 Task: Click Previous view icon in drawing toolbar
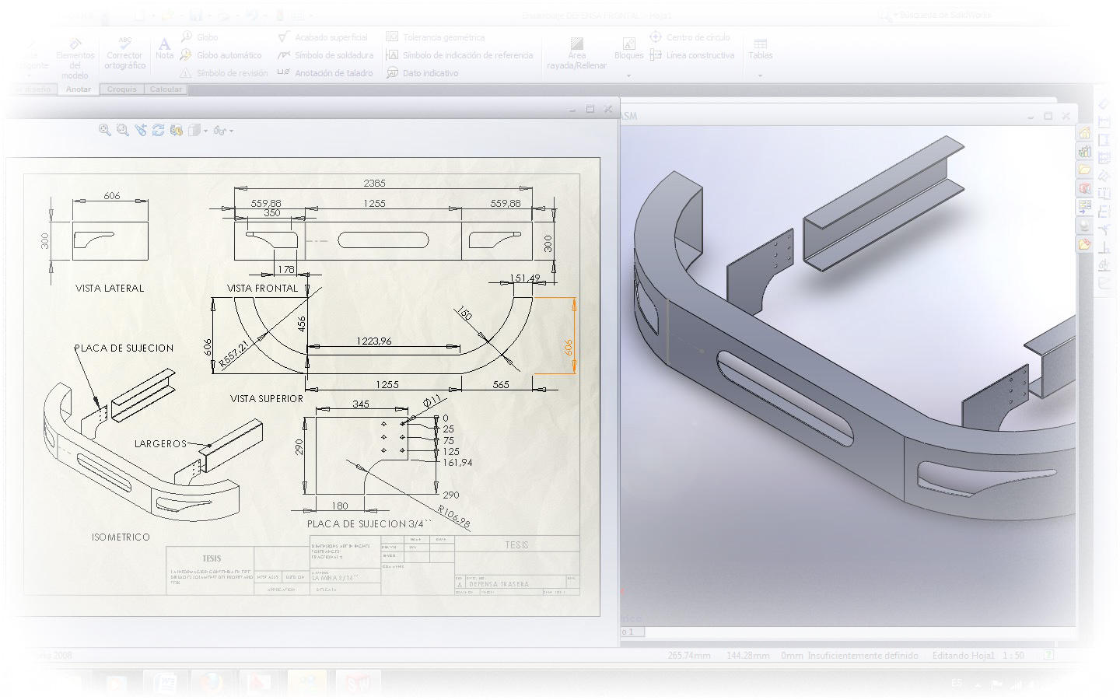coord(140,131)
